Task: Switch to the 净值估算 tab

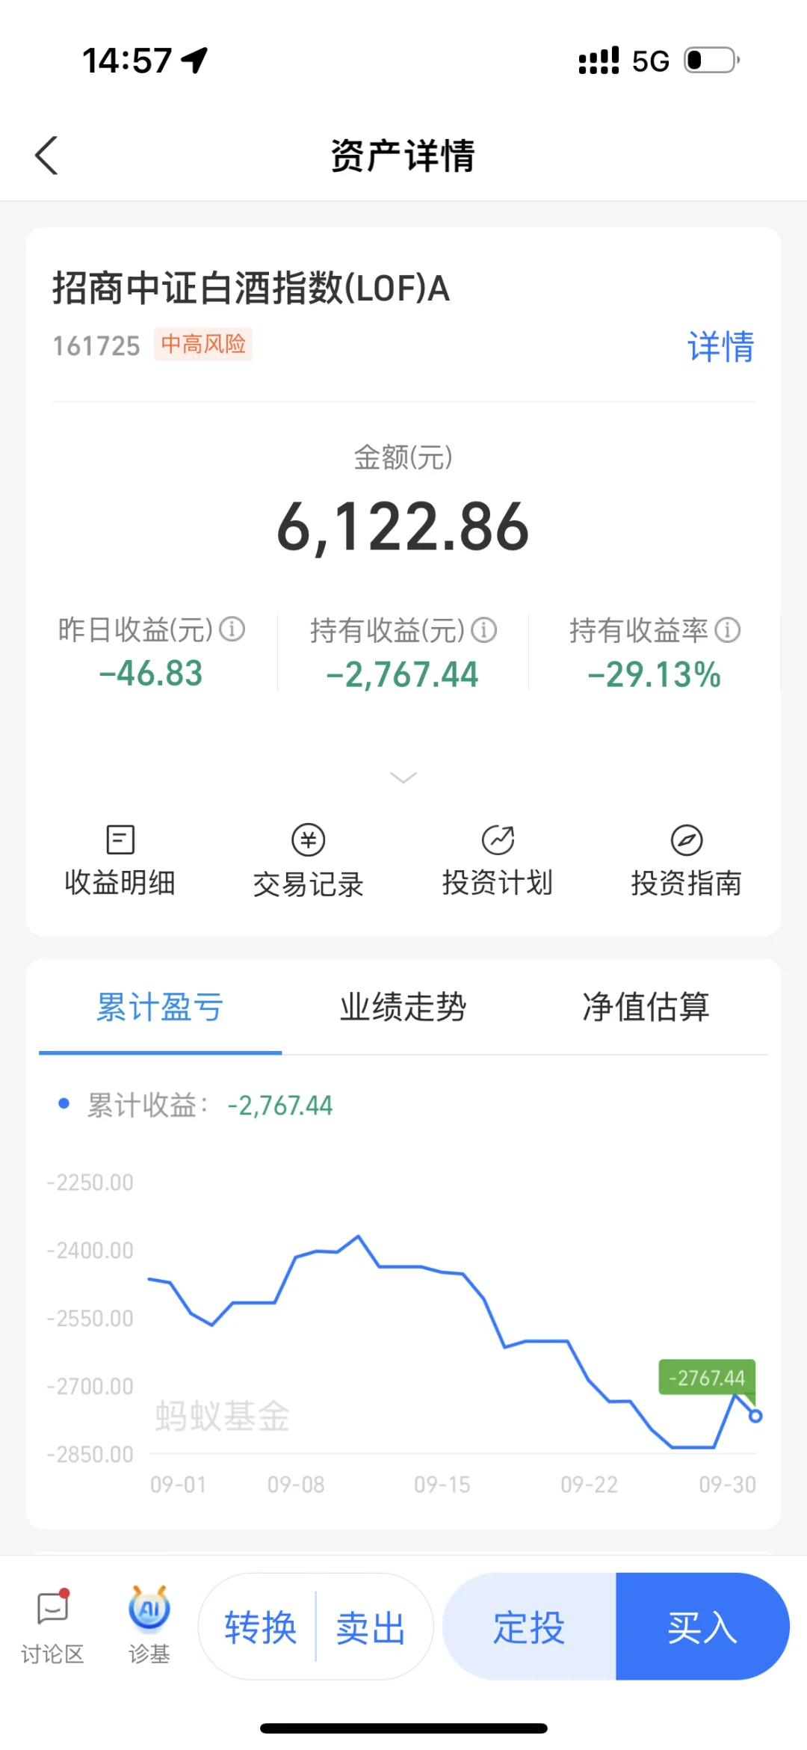Action: pos(646,1007)
